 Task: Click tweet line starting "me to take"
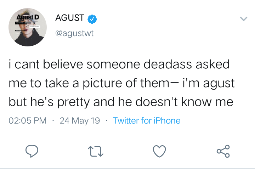pos(121,83)
